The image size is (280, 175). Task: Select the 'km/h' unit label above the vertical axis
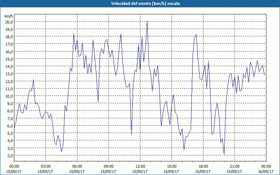tap(9, 16)
